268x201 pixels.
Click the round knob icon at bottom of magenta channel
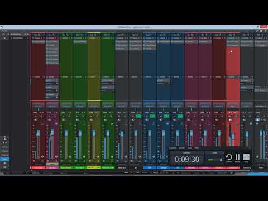pyautogui.click(x=56, y=157)
